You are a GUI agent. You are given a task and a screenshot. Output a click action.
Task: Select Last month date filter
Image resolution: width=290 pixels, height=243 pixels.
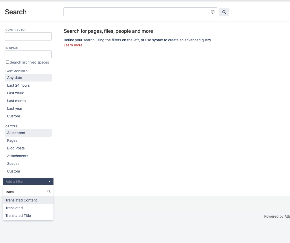pos(16,101)
